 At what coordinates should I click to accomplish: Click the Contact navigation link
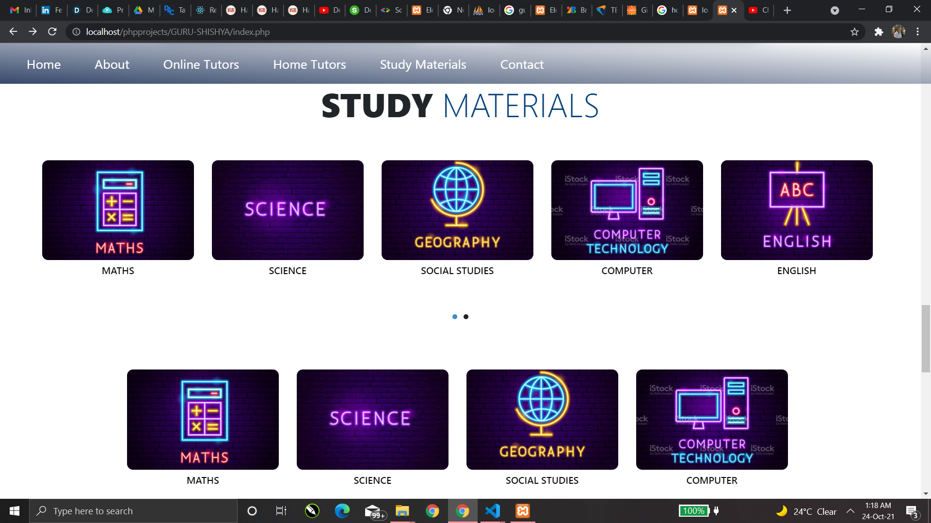522,64
